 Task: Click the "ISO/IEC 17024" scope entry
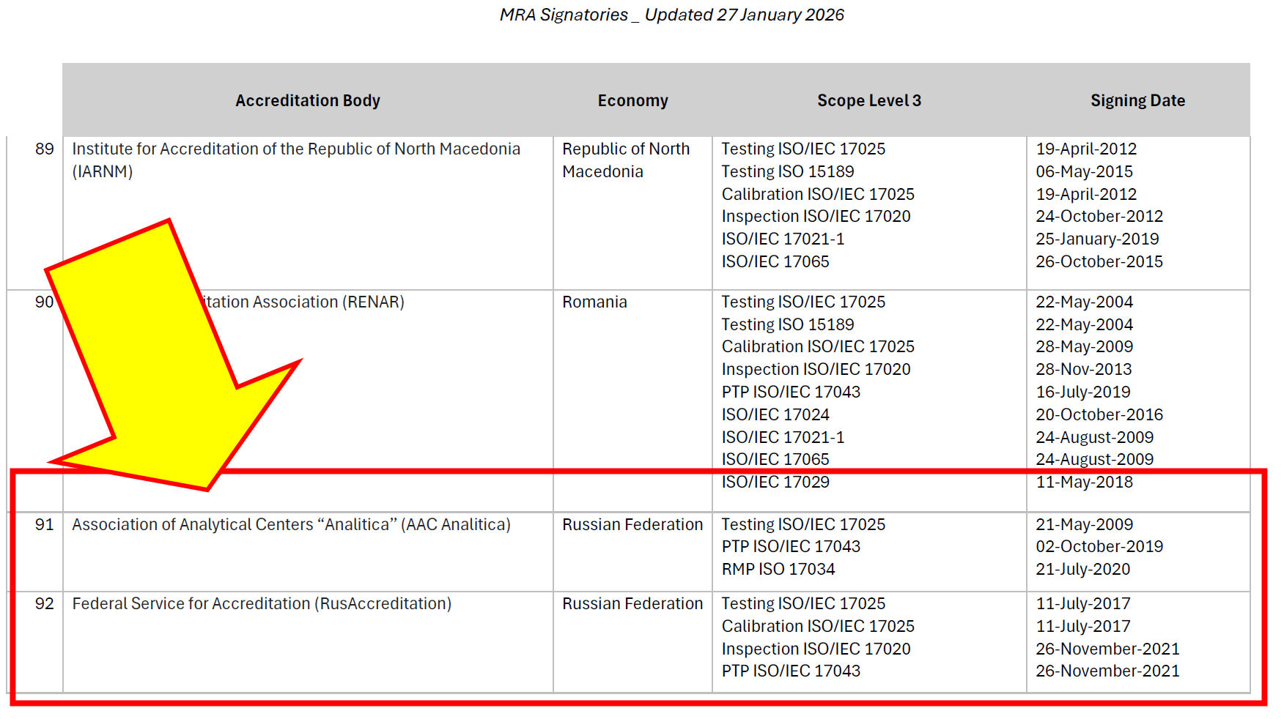coord(775,414)
